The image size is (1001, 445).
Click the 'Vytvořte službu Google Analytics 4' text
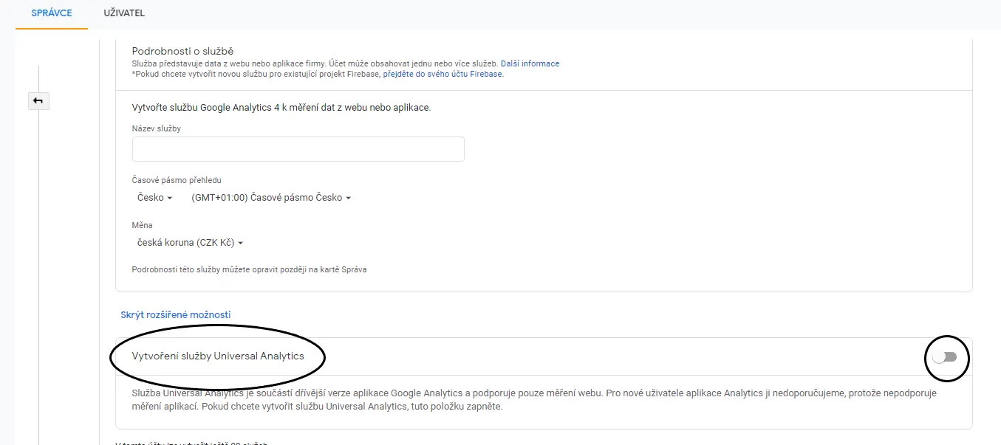pyautogui.click(x=281, y=108)
